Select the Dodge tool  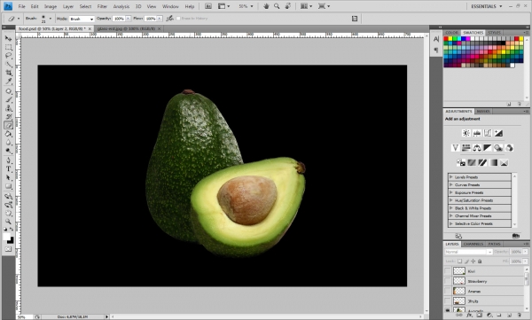point(8,151)
